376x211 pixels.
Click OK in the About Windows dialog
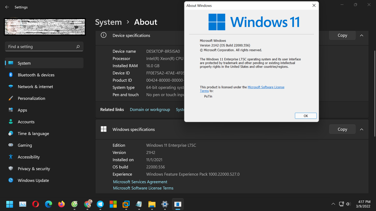click(305, 116)
